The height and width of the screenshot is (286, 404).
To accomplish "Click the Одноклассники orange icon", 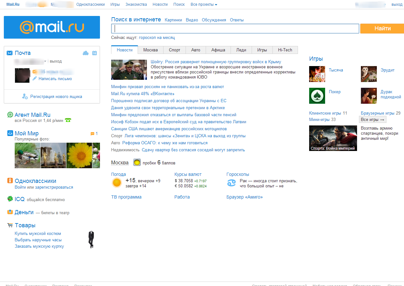I will click(10, 181).
